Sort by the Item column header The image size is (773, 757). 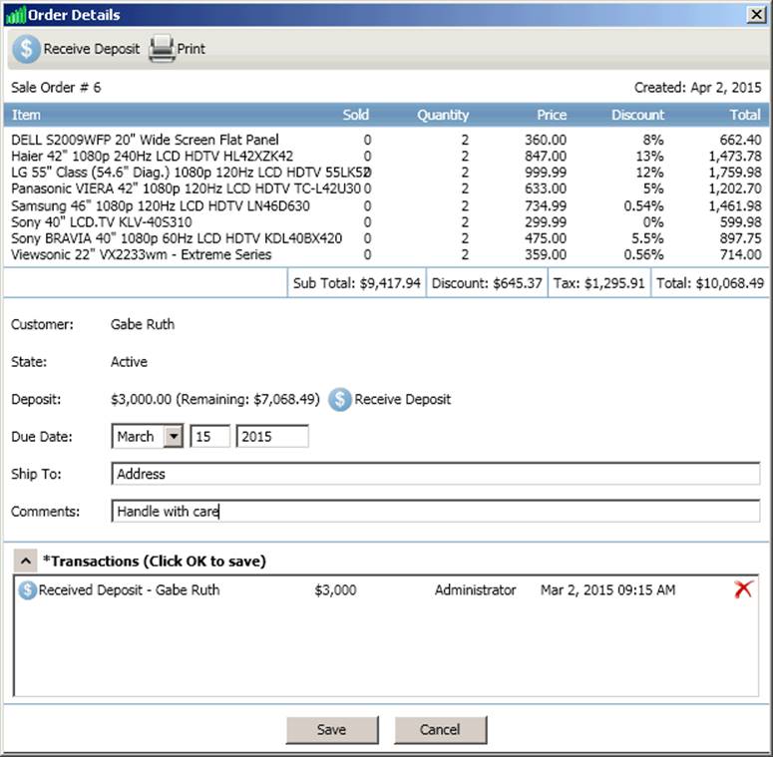tap(26, 115)
